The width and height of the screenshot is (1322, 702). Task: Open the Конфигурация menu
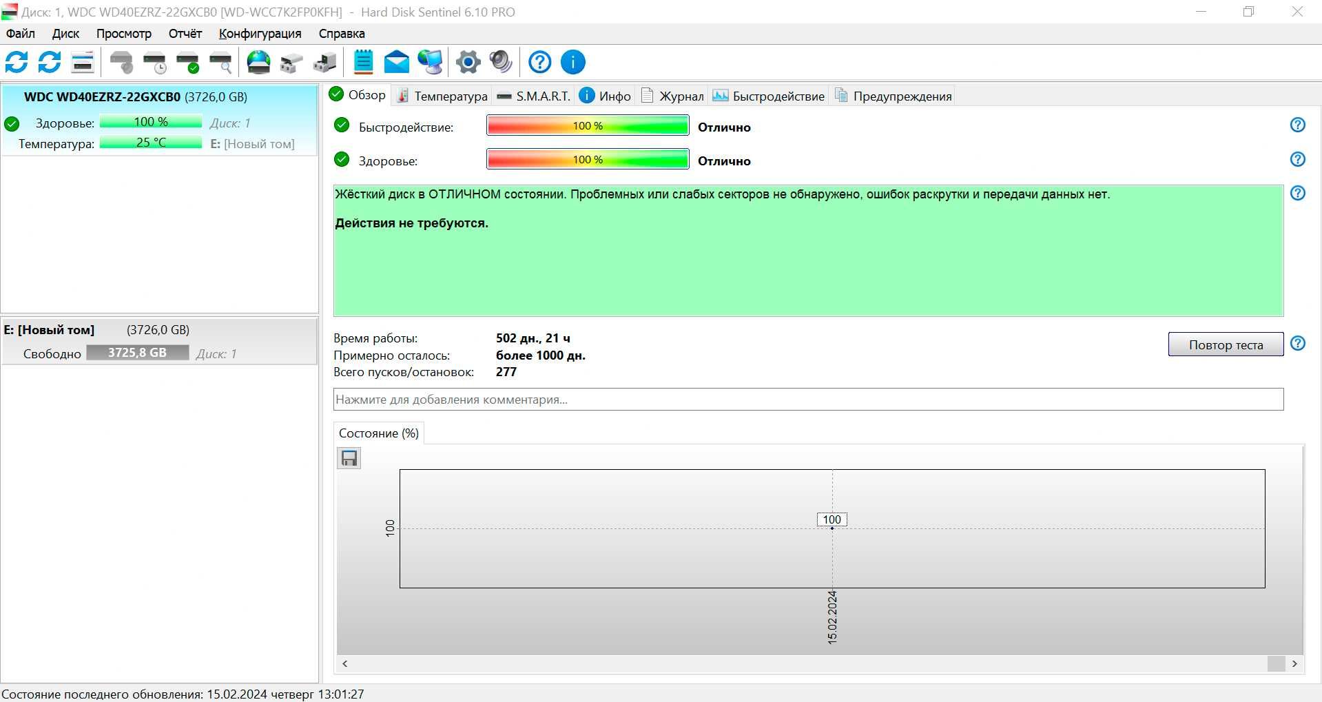260,34
